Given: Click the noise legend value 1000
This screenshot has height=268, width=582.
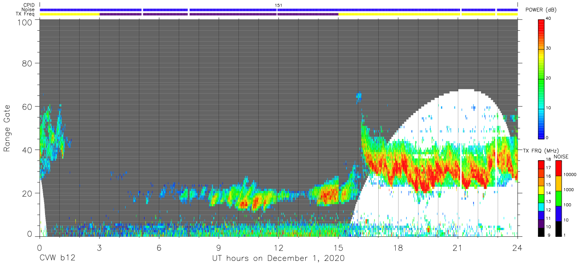Looking at the screenshot, I should click(568, 190).
